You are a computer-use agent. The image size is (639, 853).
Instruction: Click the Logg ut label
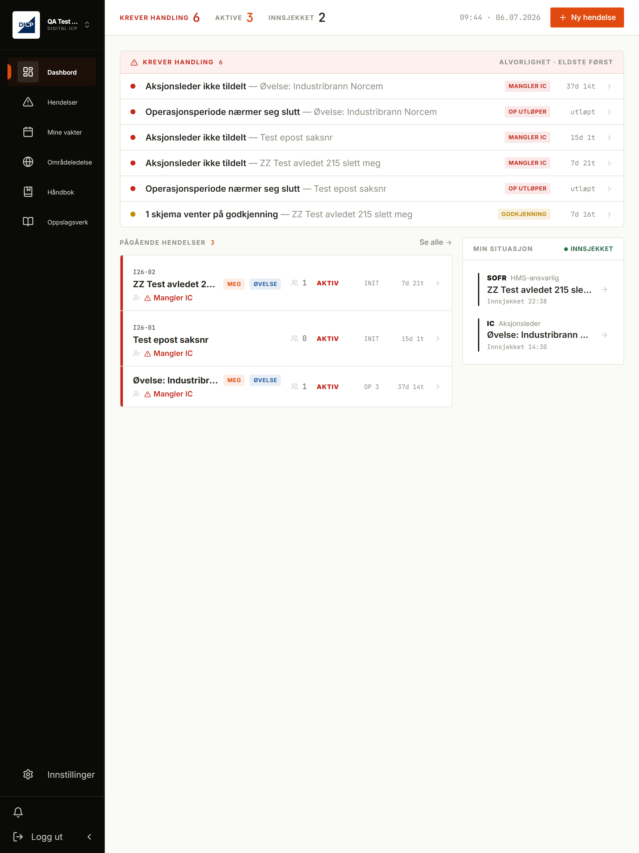pyautogui.click(x=46, y=837)
